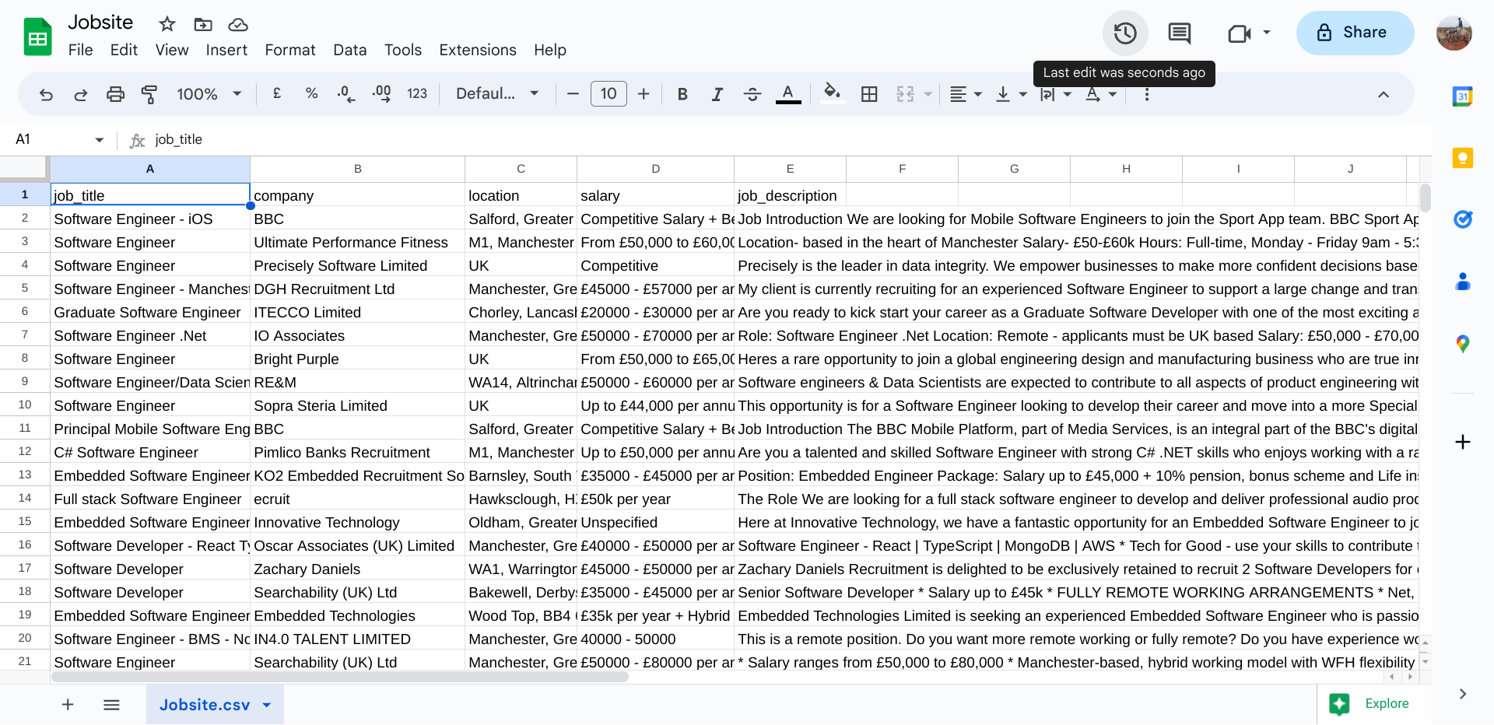Select the Jobsite.csv sheet tab
The width and height of the screenshot is (1494, 725).
pyautogui.click(x=214, y=705)
